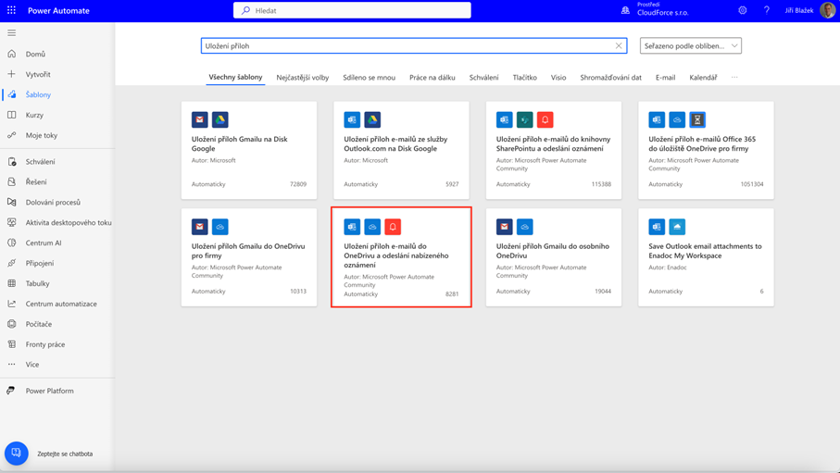
Task: Switch to the Schválení tab
Action: pos(483,78)
